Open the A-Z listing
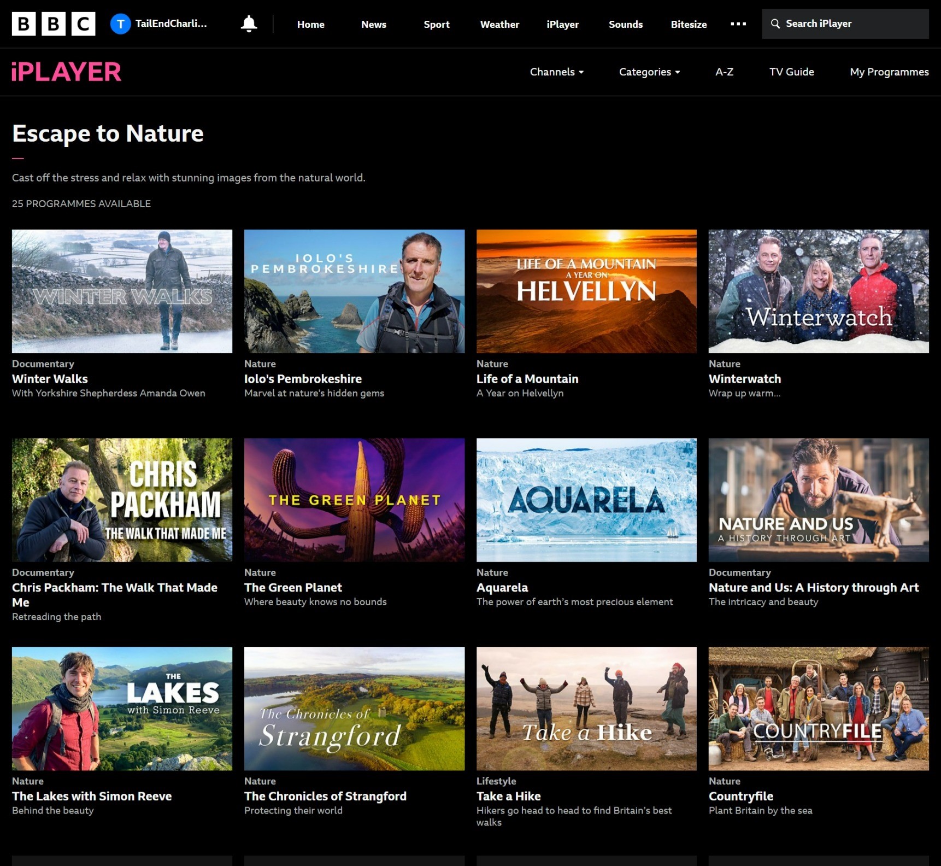This screenshot has height=866, width=941. click(x=725, y=72)
